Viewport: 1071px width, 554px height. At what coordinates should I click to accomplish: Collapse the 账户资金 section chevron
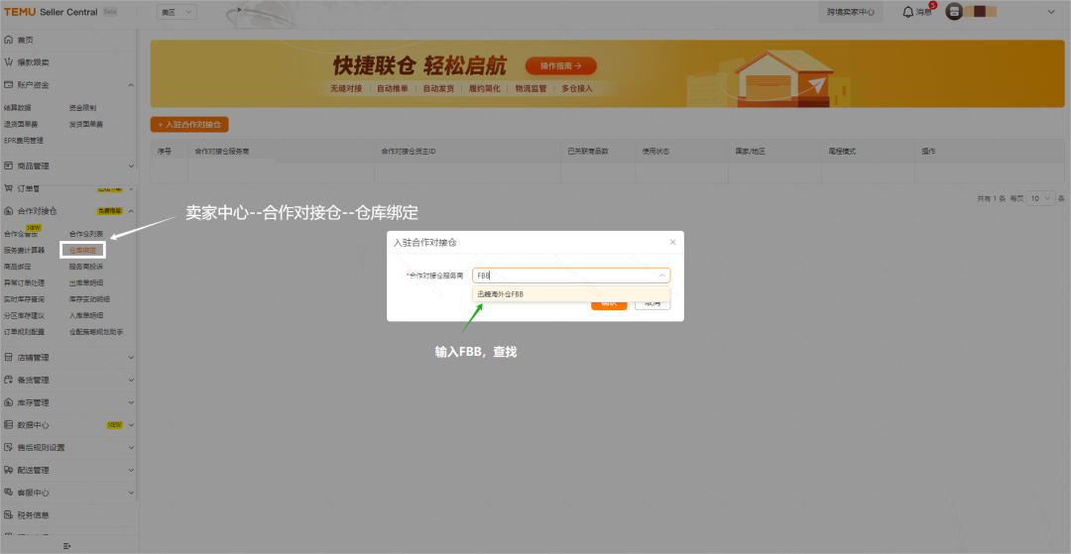tap(131, 84)
